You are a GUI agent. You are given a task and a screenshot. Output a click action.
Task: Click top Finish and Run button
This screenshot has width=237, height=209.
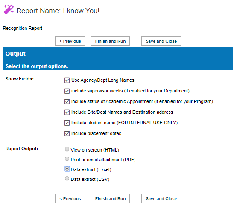[x=110, y=41]
